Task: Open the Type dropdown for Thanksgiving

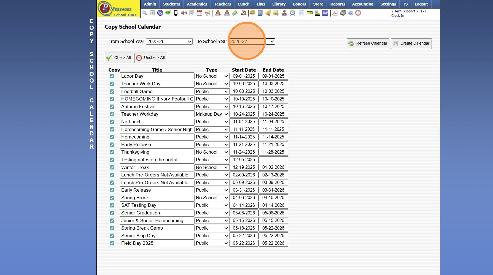Action: pyautogui.click(x=212, y=152)
